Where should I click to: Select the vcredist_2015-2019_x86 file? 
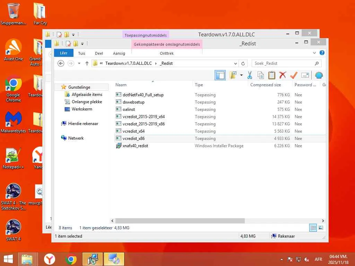(144, 124)
